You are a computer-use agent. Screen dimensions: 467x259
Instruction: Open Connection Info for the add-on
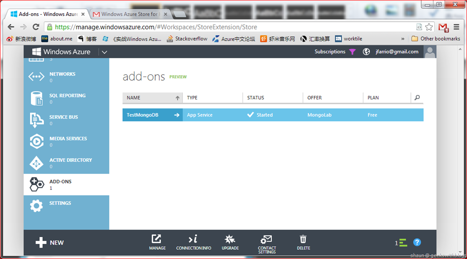(193, 242)
